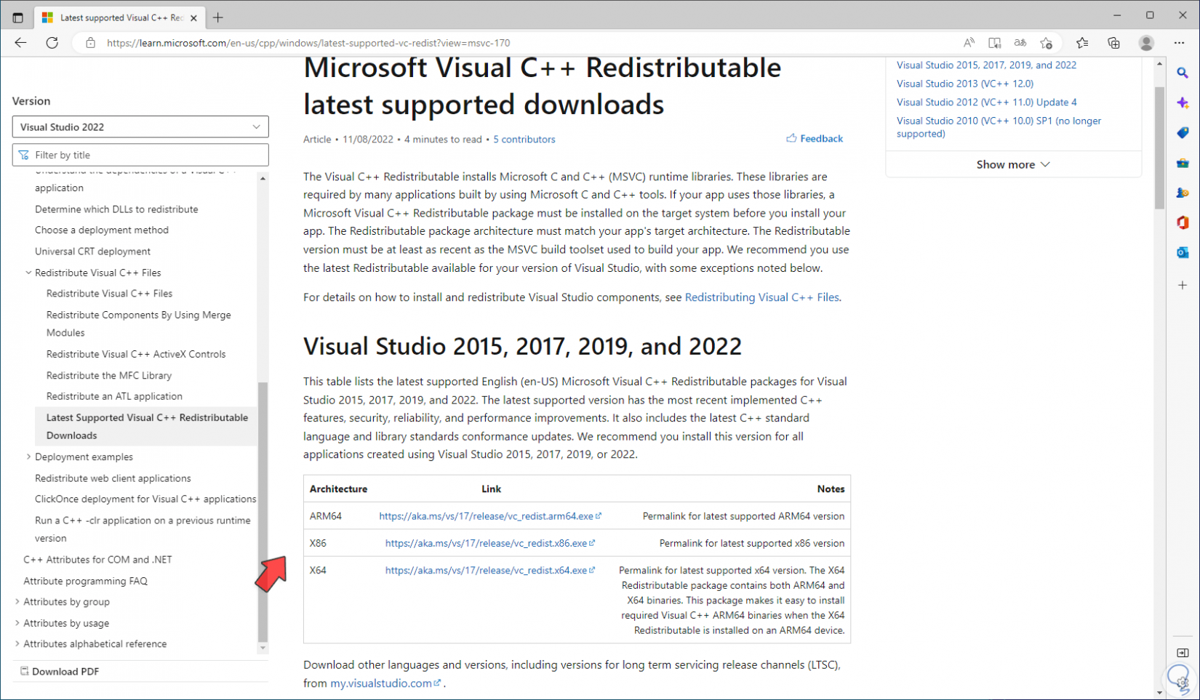Open the translate page icon
This screenshot has width=1200, height=700.
click(x=1020, y=43)
